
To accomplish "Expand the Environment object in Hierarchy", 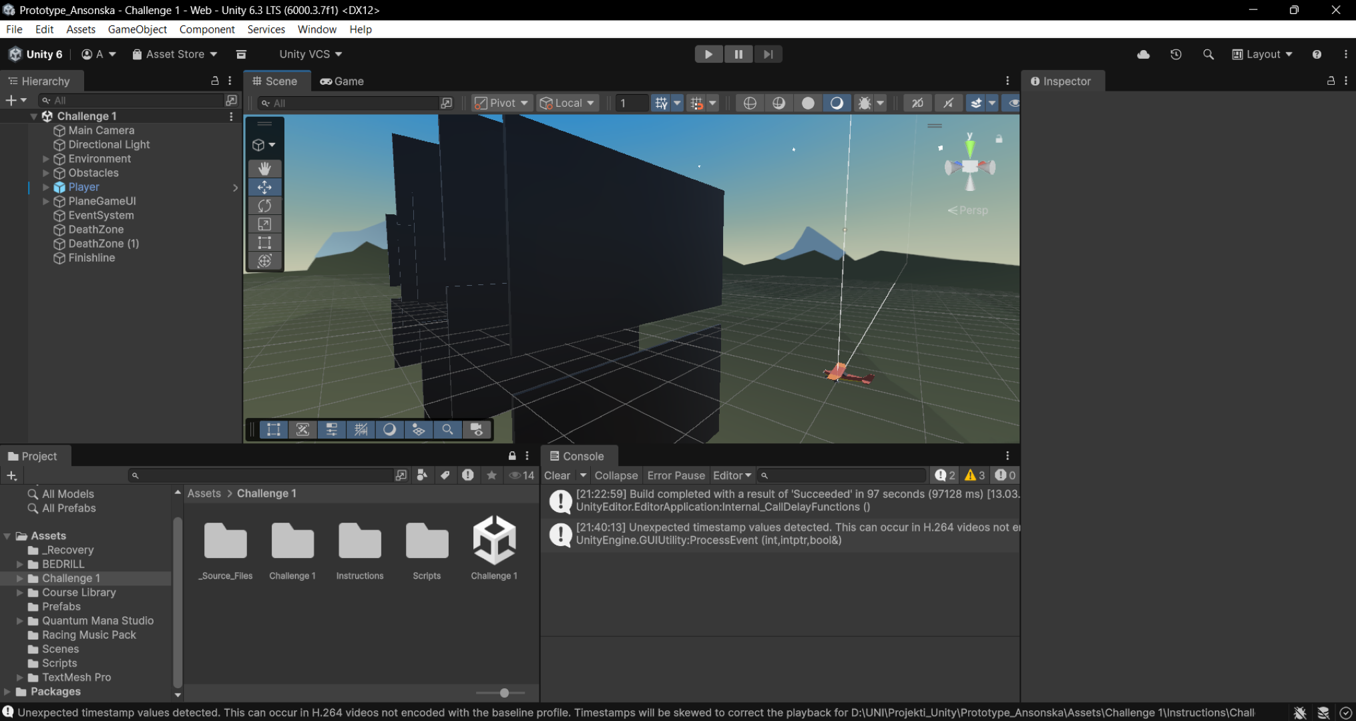I will click(46, 159).
